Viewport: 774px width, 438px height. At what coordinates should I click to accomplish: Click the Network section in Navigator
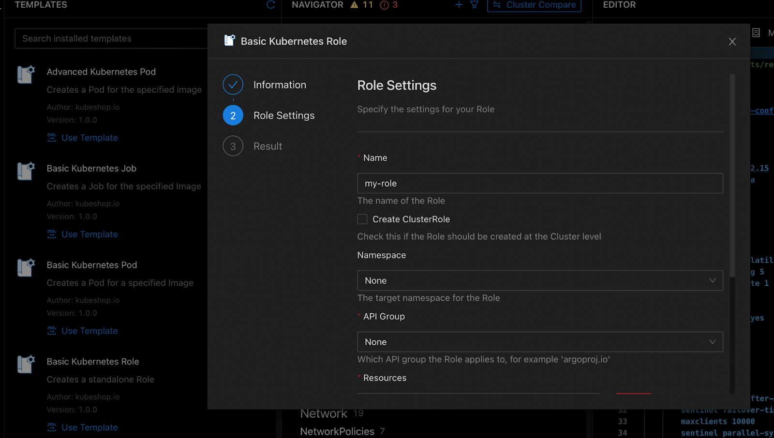[324, 414]
